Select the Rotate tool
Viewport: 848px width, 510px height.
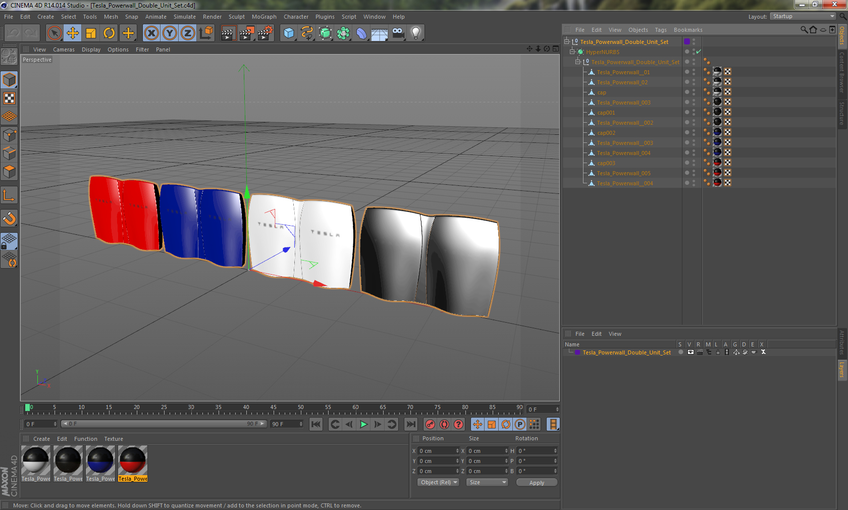[109, 33]
